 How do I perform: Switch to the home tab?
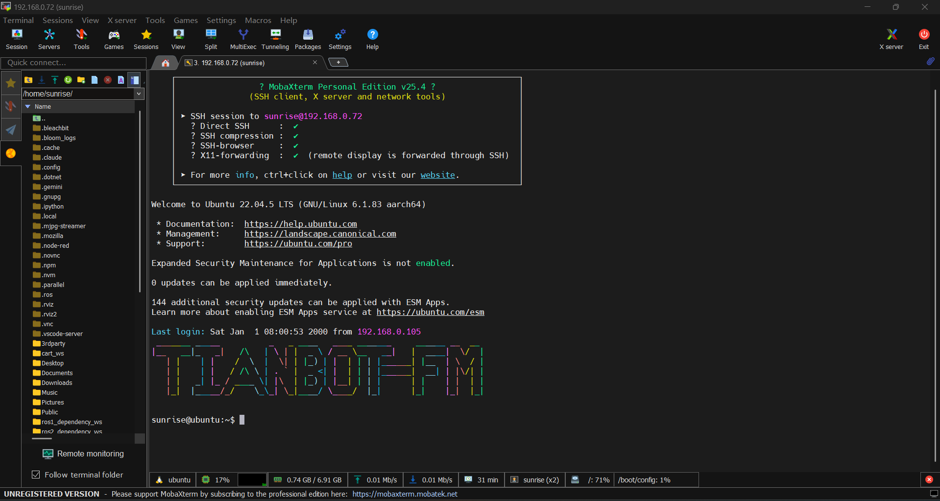pos(166,63)
